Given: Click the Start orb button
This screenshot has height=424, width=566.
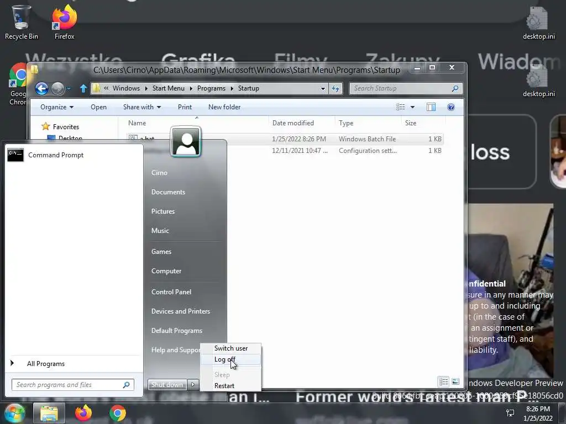Looking at the screenshot, I should pos(14,413).
